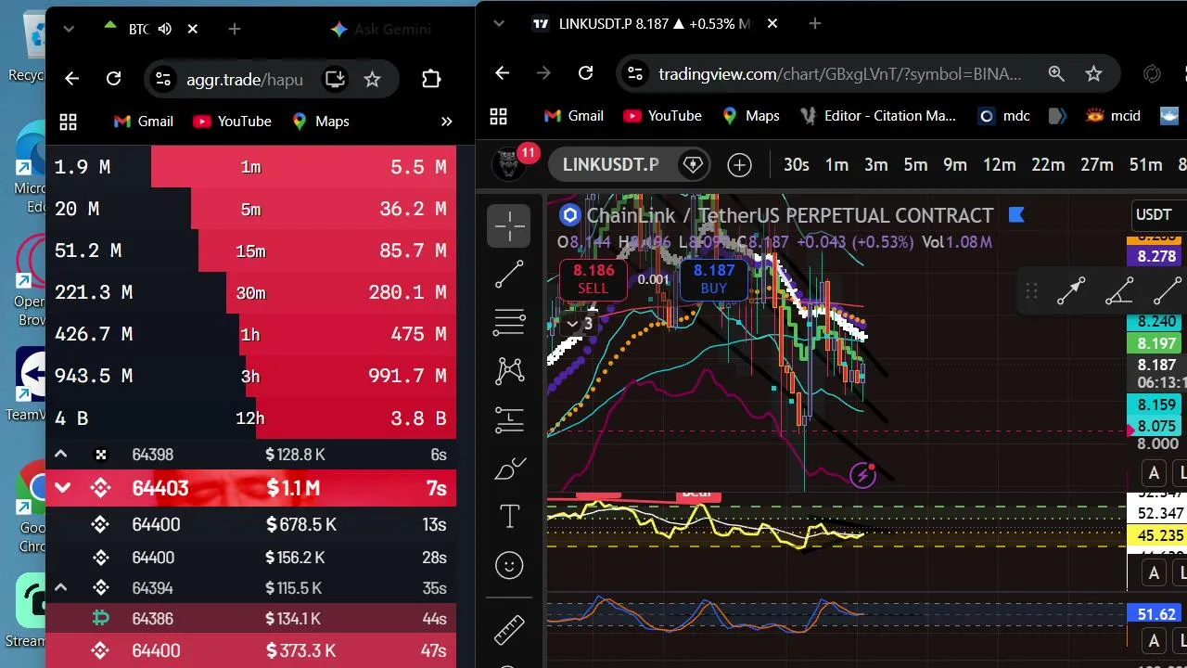Viewport: 1187px width, 668px height.
Task: Select the 51m timeframe
Action: click(1145, 165)
